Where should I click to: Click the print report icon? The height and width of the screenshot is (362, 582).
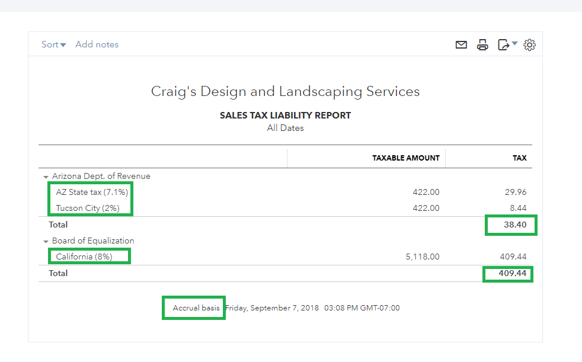point(482,44)
